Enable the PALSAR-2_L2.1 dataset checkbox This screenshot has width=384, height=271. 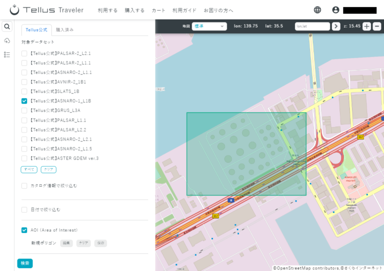pyautogui.click(x=24, y=53)
